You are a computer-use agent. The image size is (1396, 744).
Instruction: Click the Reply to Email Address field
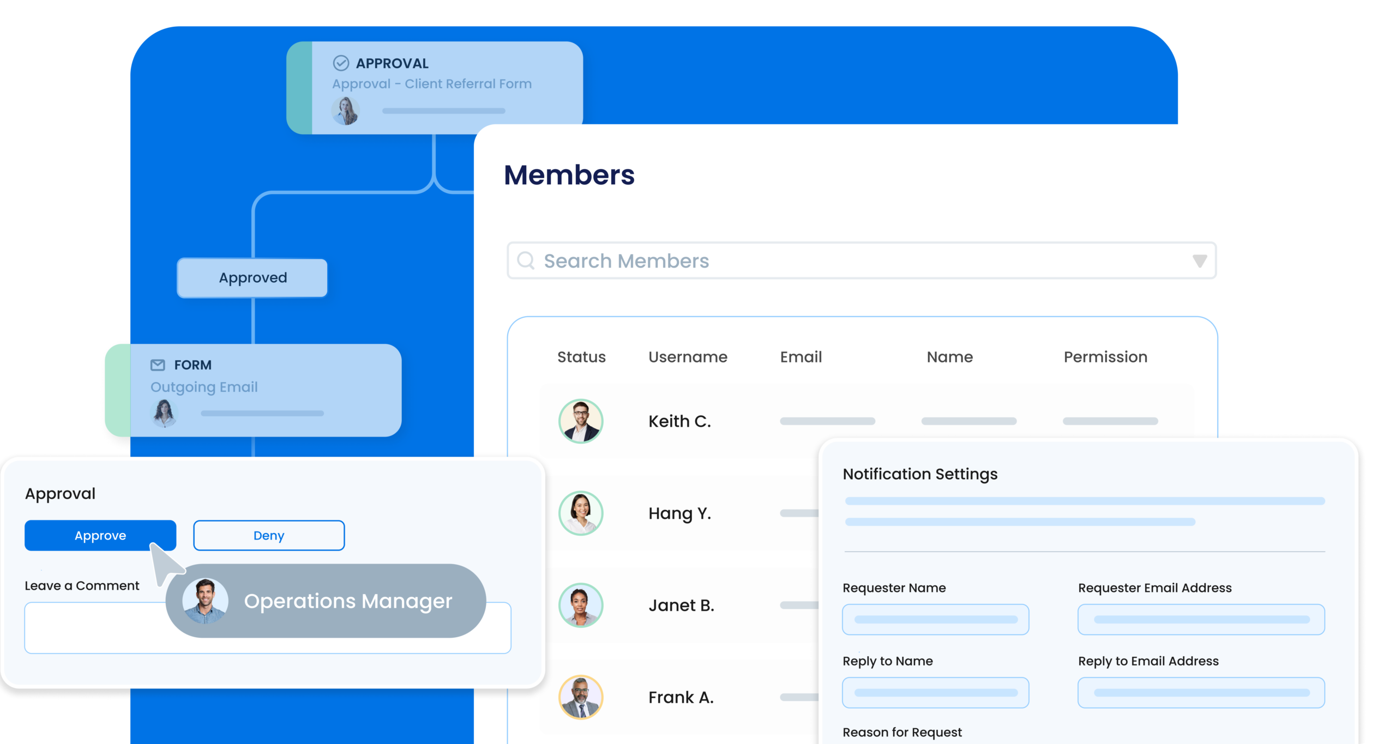pos(1201,692)
